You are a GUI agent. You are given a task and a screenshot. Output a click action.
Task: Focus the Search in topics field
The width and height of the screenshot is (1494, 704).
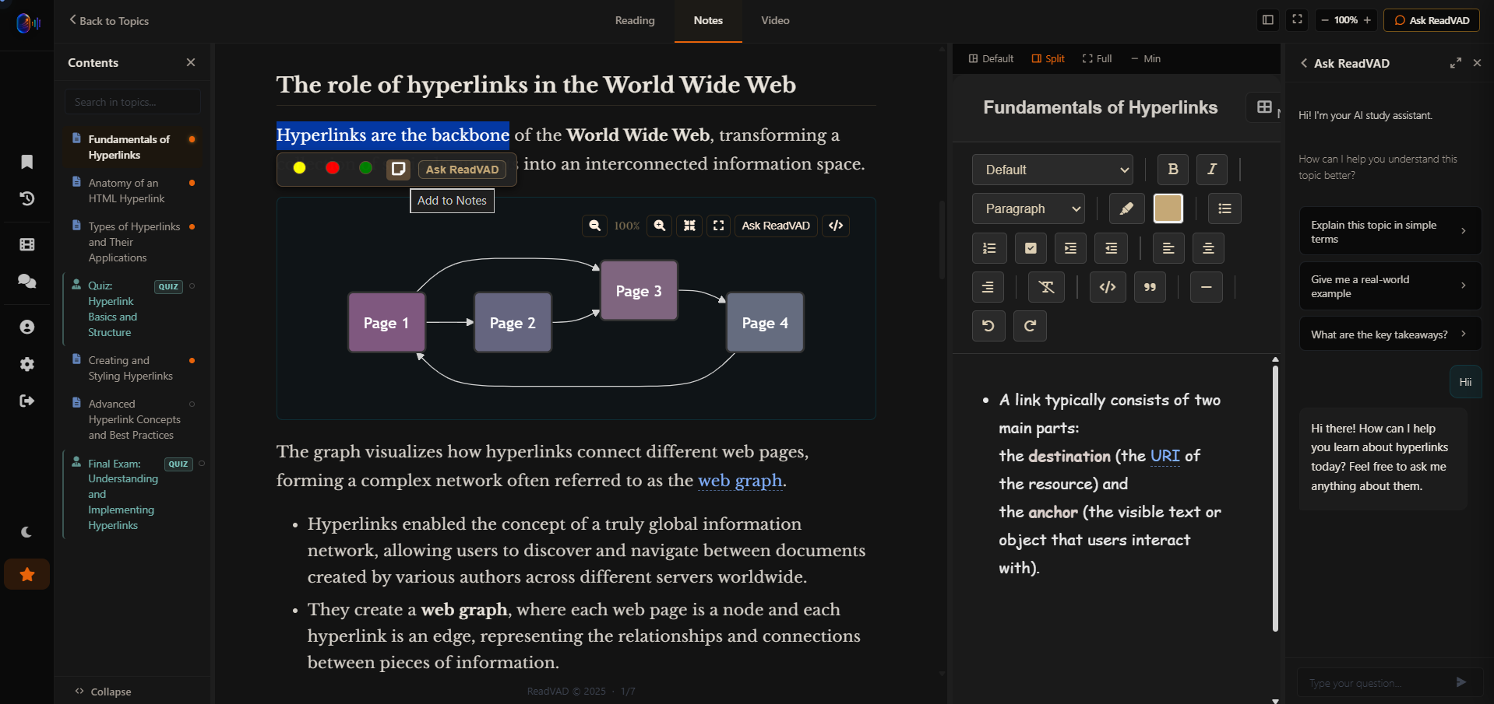point(132,102)
